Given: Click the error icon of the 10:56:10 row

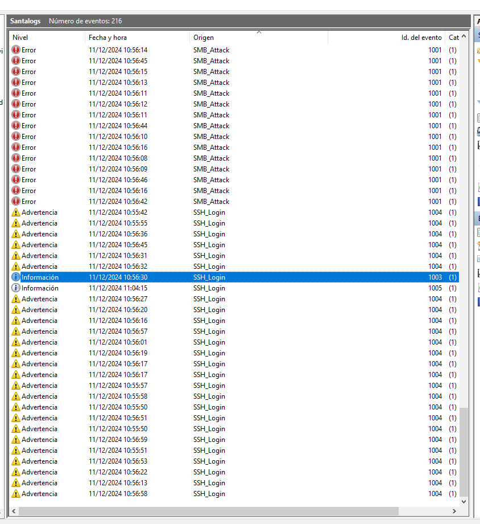Looking at the screenshot, I should coord(16,136).
